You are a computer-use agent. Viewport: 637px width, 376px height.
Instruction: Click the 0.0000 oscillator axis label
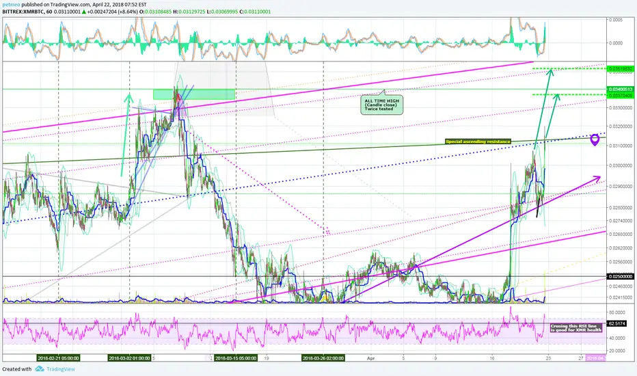[x=615, y=43]
